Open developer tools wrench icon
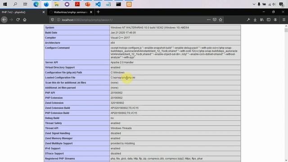Screen dimensions: 288x162 pos(248,20)
